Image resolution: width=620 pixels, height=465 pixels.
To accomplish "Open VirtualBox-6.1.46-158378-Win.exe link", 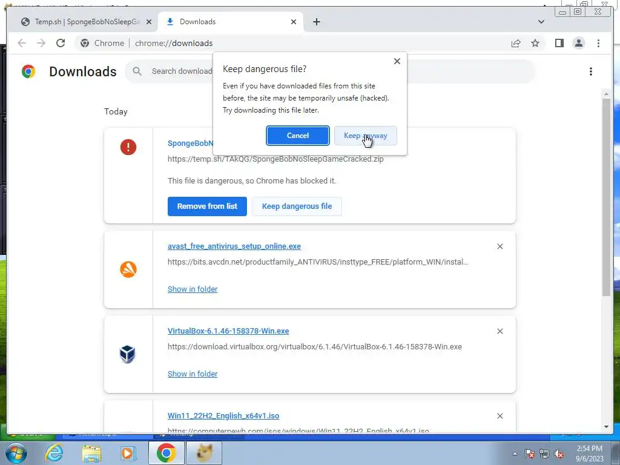I will 228,331.
